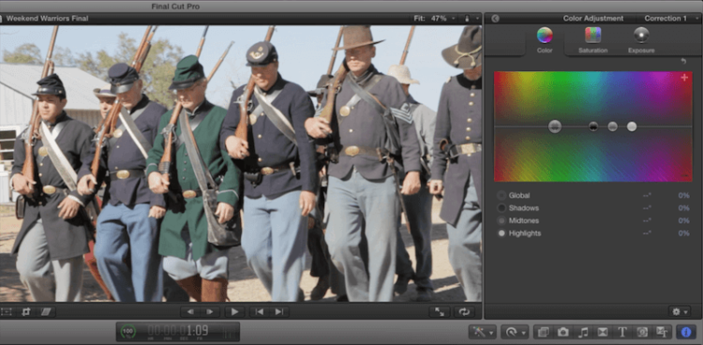Switch to the Exposure tab
The width and height of the screenshot is (703, 345).
[x=641, y=40]
